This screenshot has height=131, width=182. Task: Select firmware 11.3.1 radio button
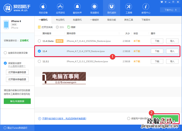pyautogui.click(x=39, y=61)
